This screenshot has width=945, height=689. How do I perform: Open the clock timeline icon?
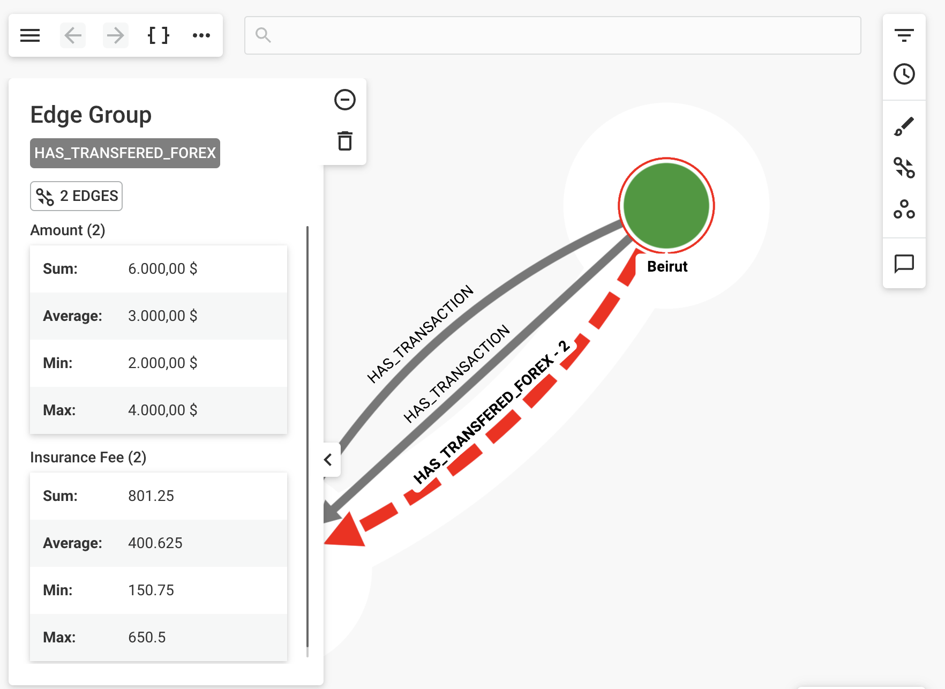[x=904, y=74]
